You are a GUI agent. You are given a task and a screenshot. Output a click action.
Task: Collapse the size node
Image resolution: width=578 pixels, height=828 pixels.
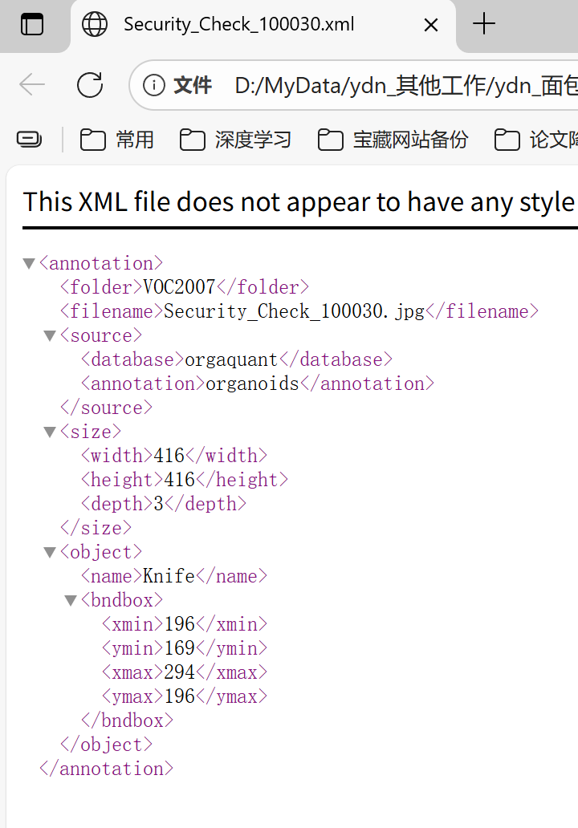point(50,432)
